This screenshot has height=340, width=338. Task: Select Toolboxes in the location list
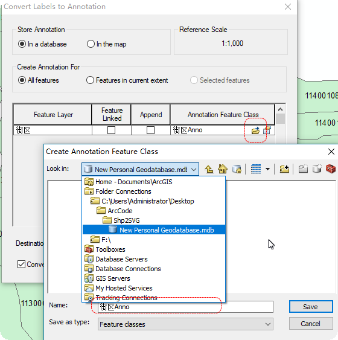pyautogui.click(x=110, y=249)
